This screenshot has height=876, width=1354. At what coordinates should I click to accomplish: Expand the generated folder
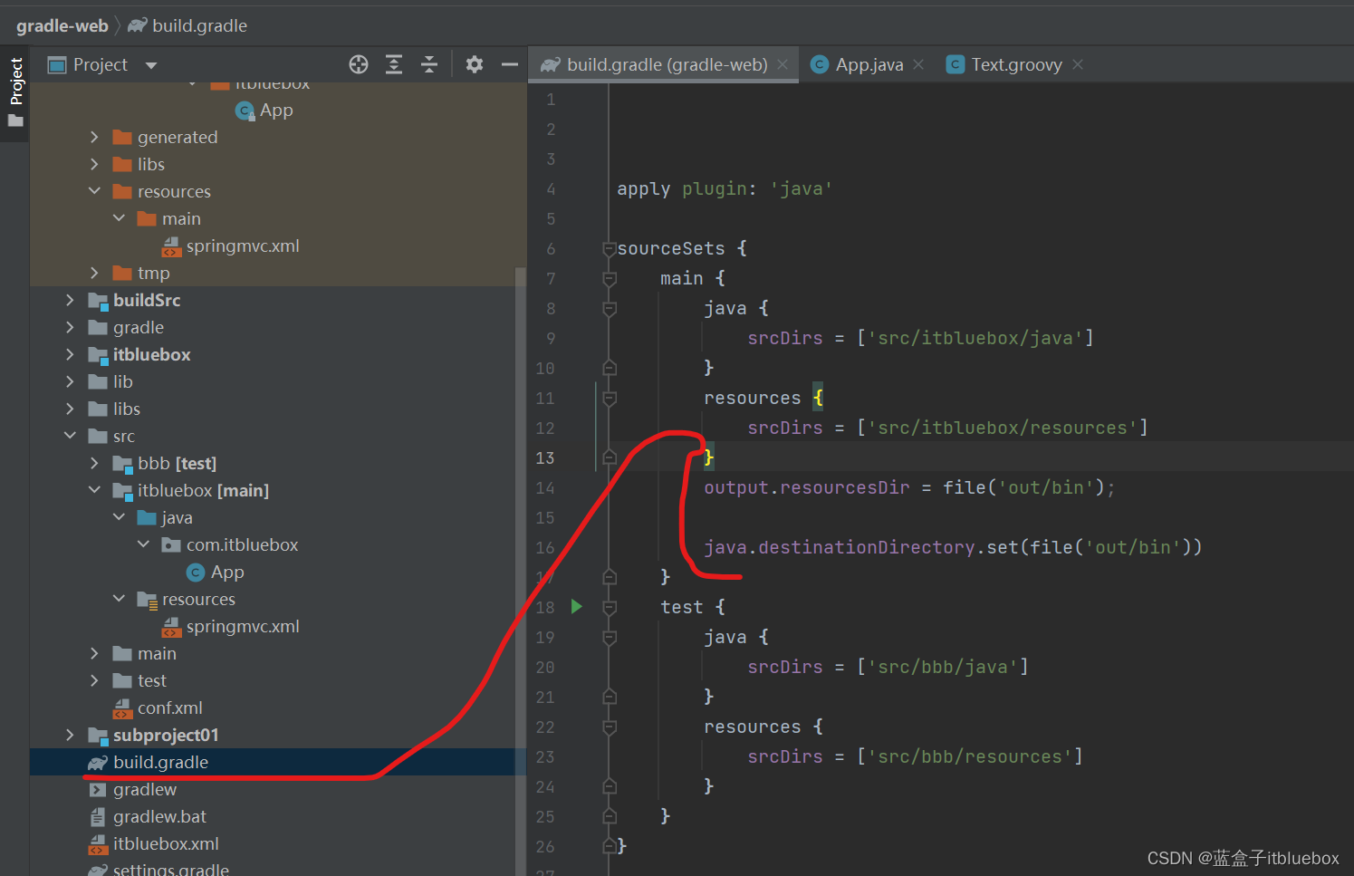click(94, 137)
